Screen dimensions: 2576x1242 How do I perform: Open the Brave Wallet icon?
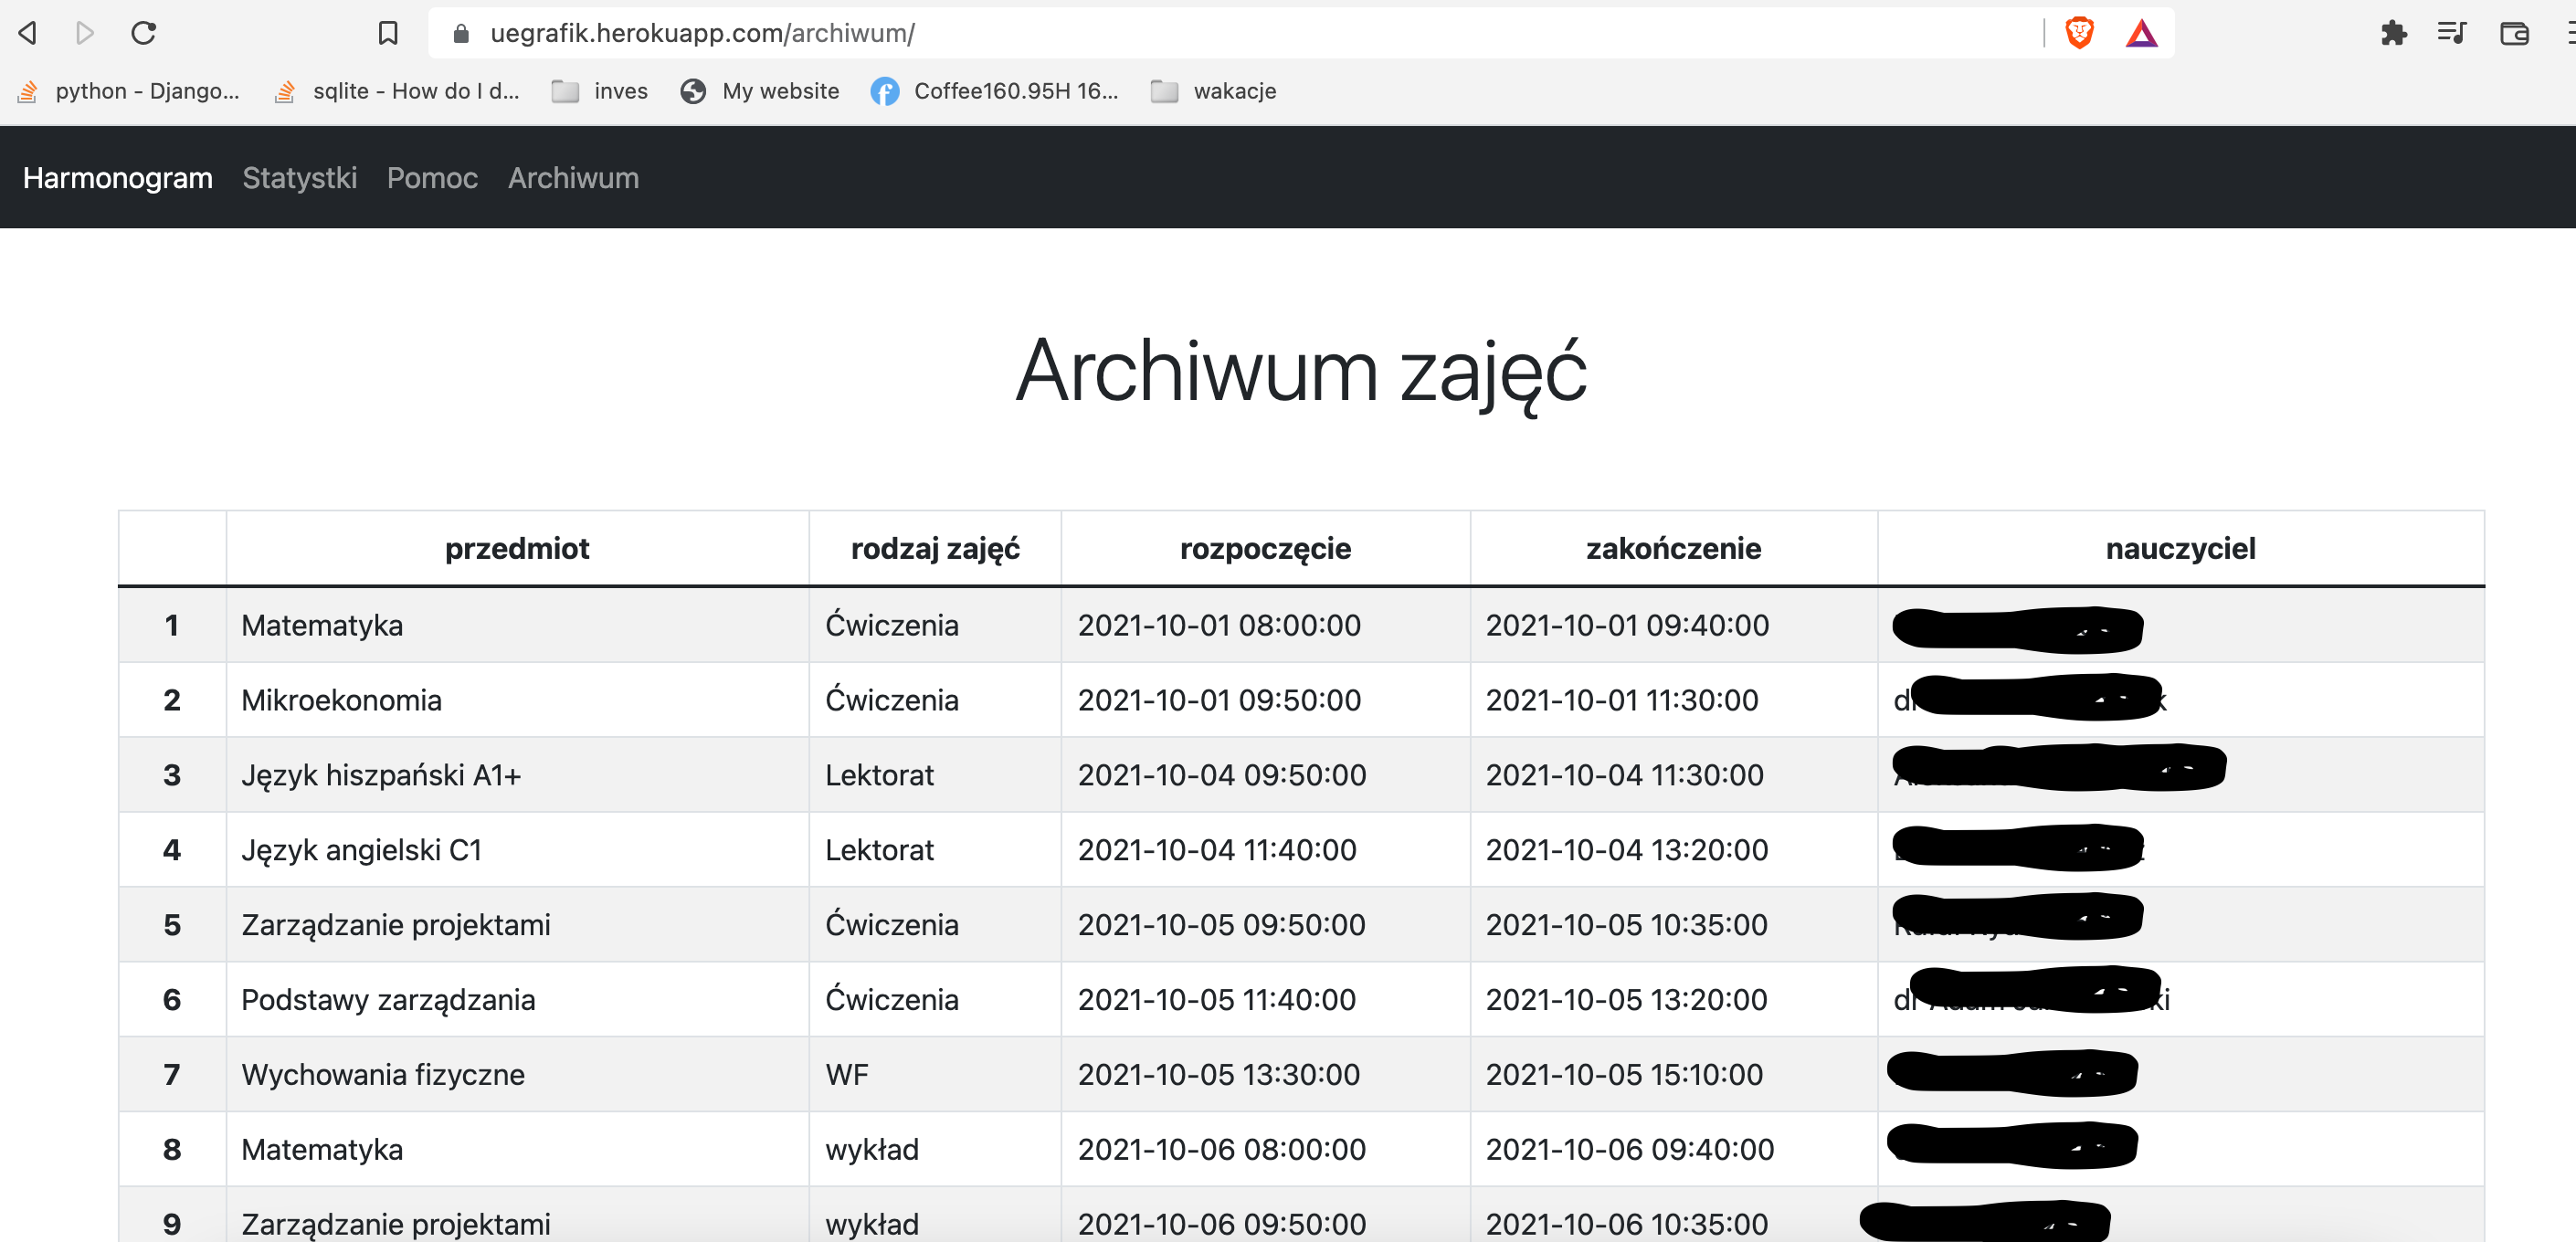2515,33
